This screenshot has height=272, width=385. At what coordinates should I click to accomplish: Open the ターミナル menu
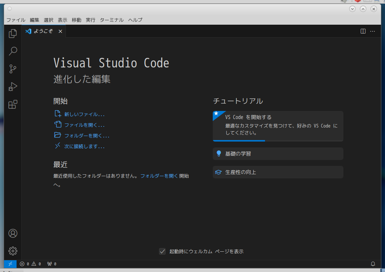point(112,20)
